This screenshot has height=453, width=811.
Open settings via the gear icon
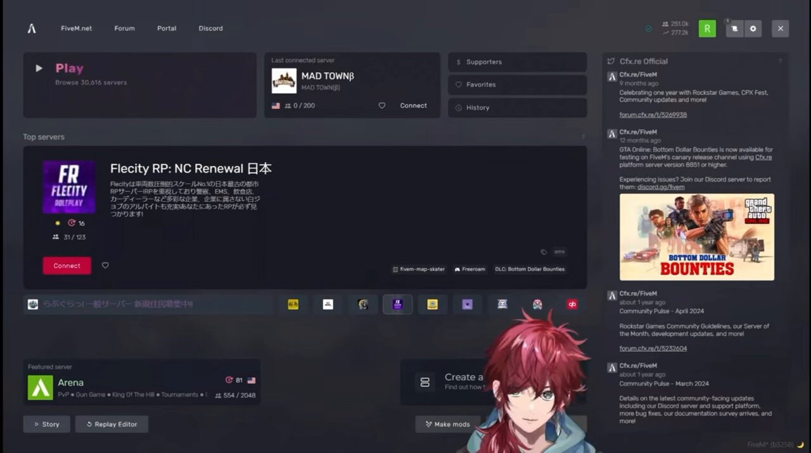753,28
